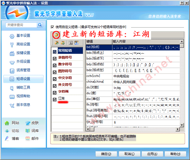The height and width of the screenshot is (160, 190).
Task: Toggle 使用自定义短语 checkbox
Action: click(52, 27)
